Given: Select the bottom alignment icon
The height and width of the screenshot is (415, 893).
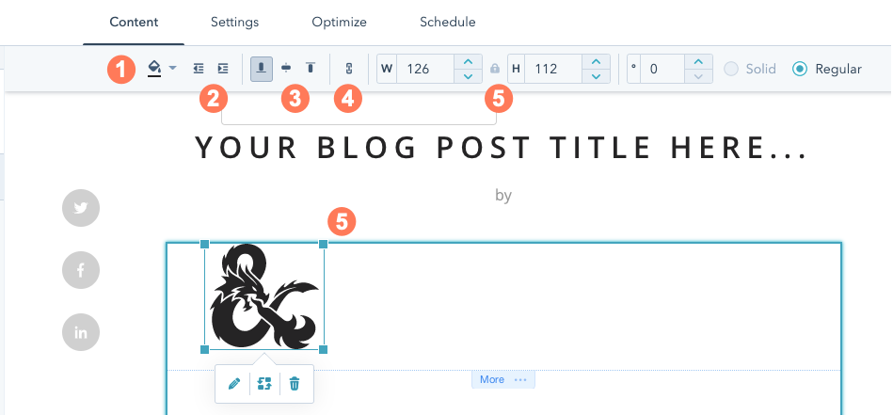Looking at the screenshot, I should (x=262, y=69).
